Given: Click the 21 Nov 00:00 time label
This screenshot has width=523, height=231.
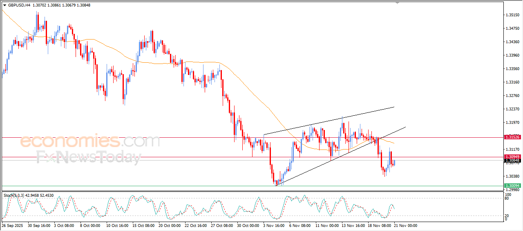Looking at the screenshot, I should tap(405, 225).
